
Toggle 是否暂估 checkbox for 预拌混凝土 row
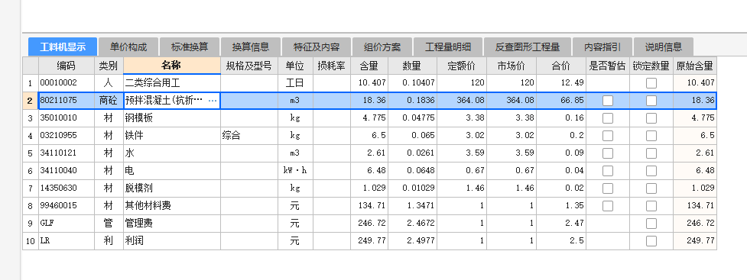coord(607,101)
